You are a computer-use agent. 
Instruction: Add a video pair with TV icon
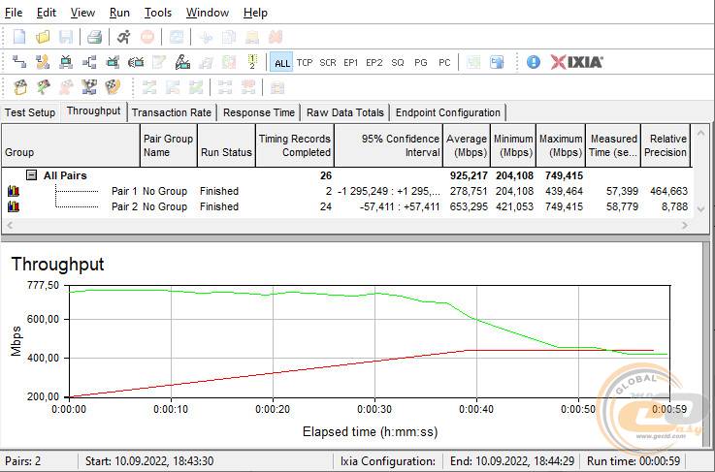point(66,62)
